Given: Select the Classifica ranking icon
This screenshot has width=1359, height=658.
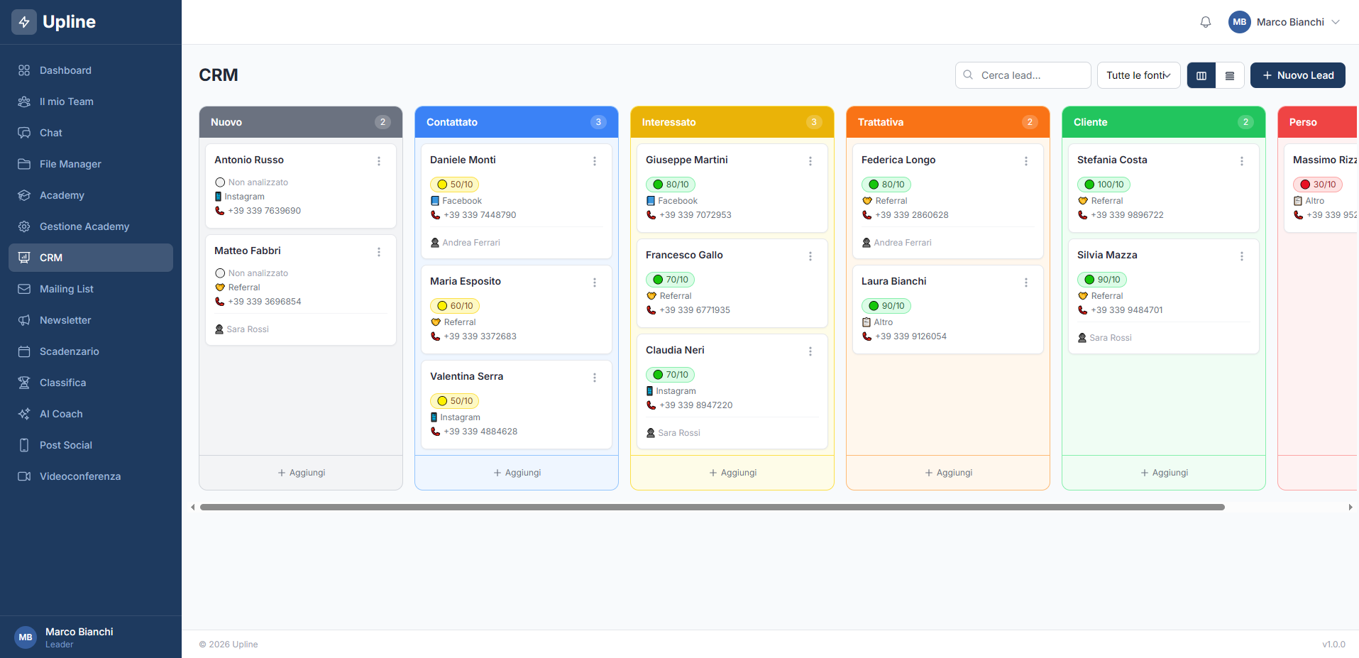Looking at the screenshot, I should tap(23, 383).
